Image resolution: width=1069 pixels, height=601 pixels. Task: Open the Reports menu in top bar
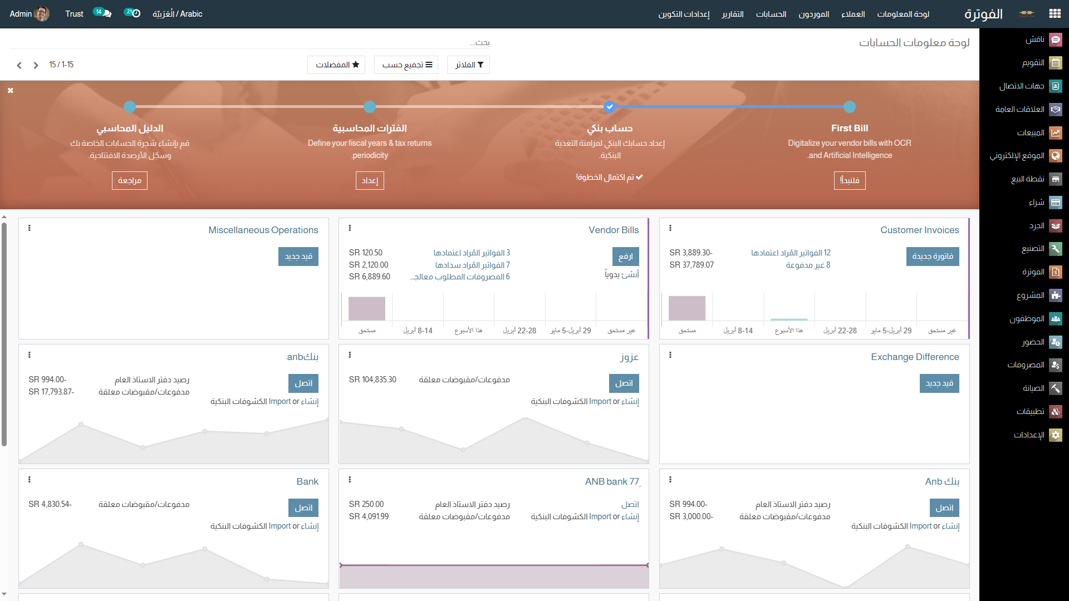click(733, 14)
